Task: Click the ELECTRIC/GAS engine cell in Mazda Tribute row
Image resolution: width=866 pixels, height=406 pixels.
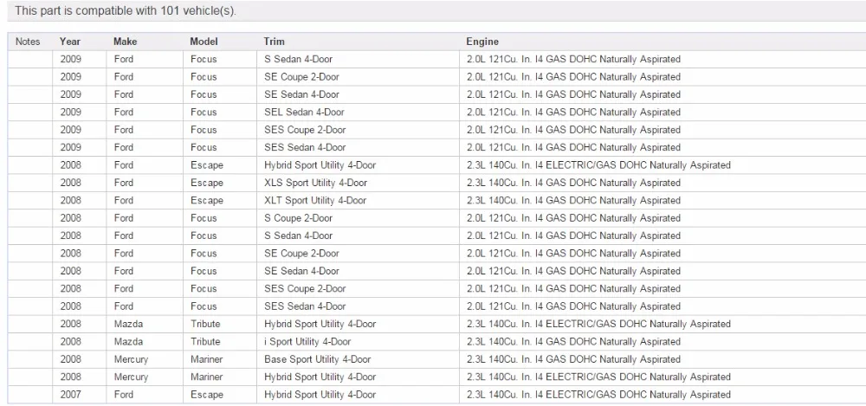Action: coord(598,325)
